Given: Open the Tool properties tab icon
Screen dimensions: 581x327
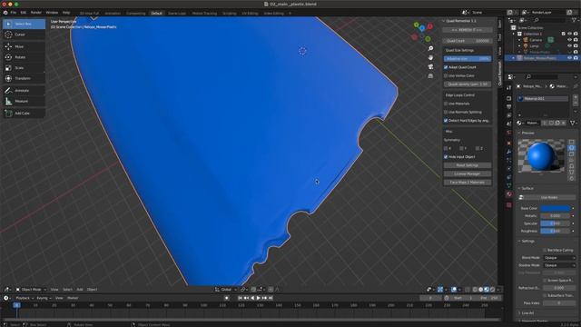Looking at the screenshot, I should [x=509, y=88].
